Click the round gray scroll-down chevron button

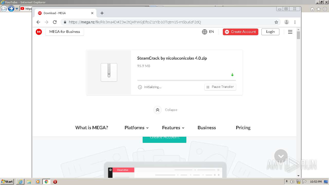point(281,156)
